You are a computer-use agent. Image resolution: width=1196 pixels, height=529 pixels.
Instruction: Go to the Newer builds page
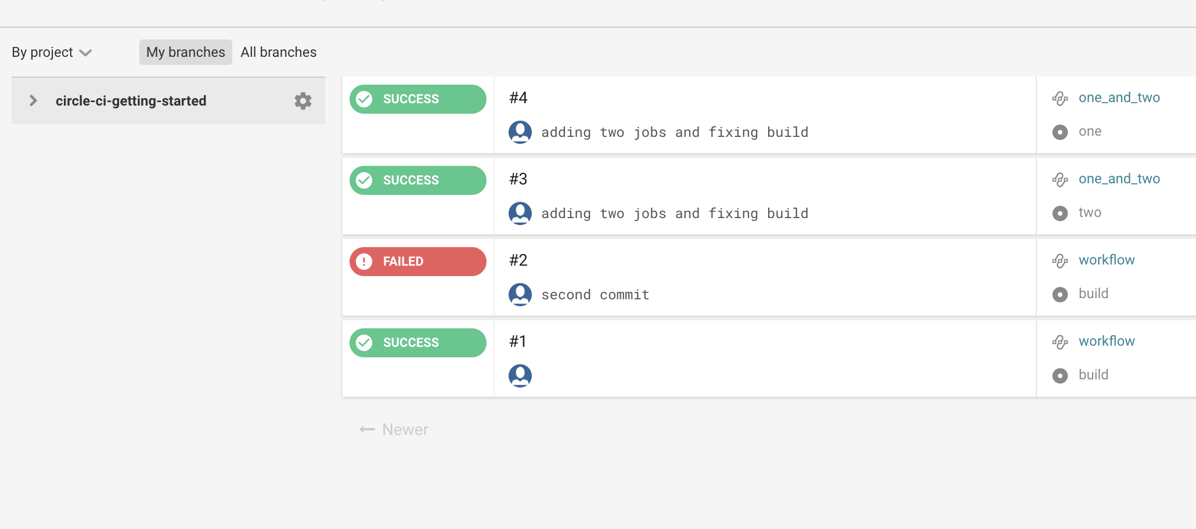[394, 430]
